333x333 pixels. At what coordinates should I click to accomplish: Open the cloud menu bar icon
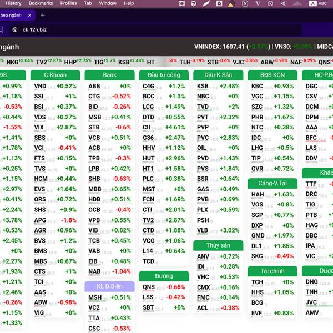297,3
